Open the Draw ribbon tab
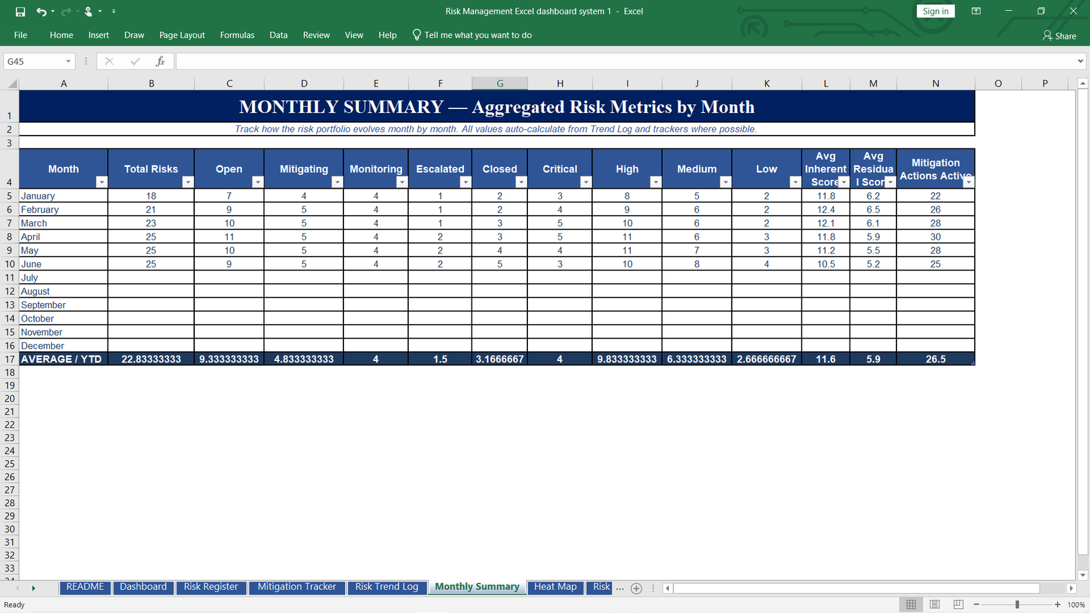This screenshot has height=613, width=1090. coord(134,35)
